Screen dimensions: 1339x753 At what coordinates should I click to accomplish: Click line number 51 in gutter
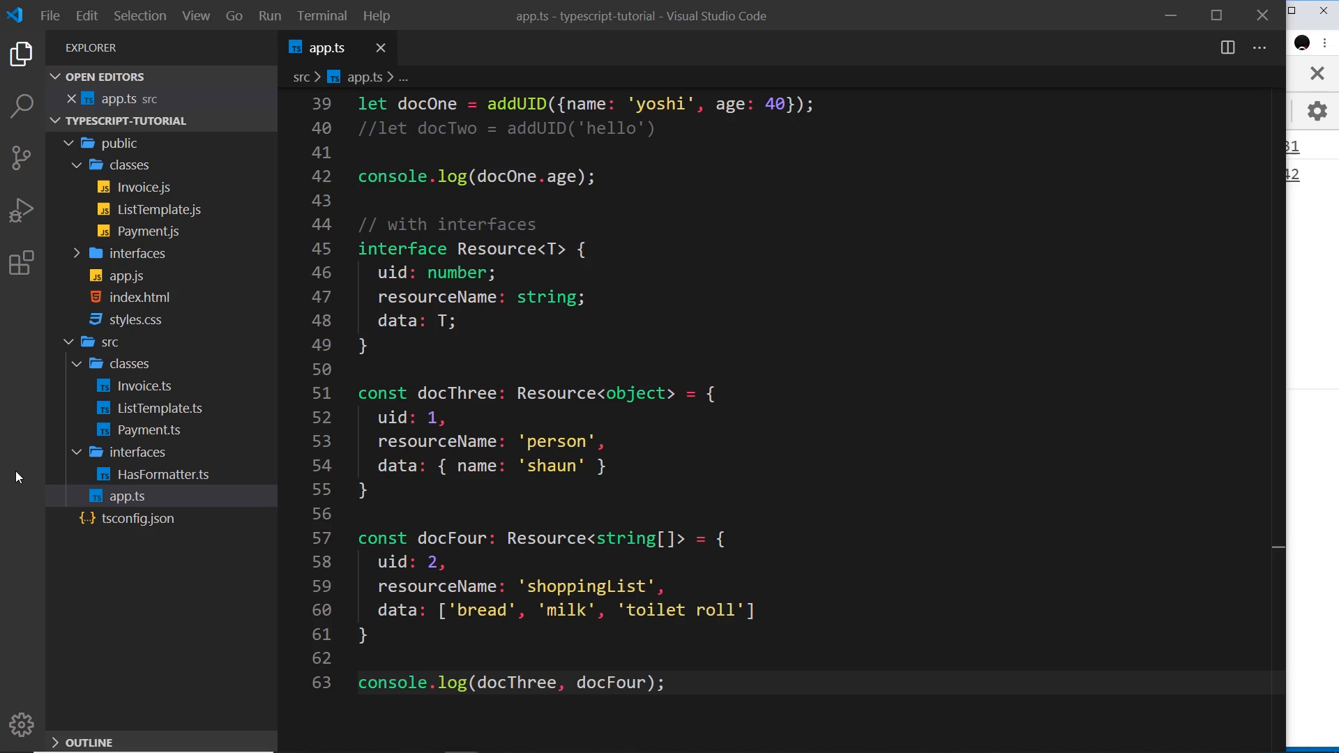point(321,393)
